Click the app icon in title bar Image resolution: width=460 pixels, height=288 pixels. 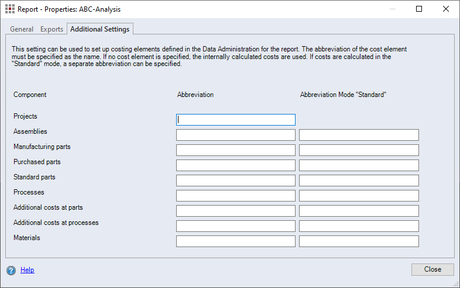click(10, 9)
